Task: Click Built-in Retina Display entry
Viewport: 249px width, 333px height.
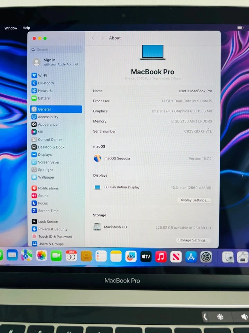Action: (122, 187)
